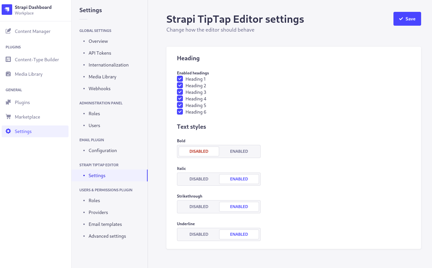
Task: Open Overview under Global Settings
Action: (98, 41)
